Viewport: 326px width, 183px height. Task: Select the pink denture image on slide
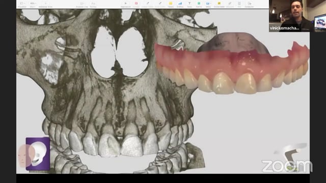coord(232,63)
